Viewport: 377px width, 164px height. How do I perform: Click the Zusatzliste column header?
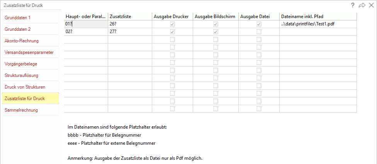(130, 16)
